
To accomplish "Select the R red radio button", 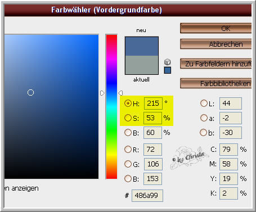I will tap(128, 150).
